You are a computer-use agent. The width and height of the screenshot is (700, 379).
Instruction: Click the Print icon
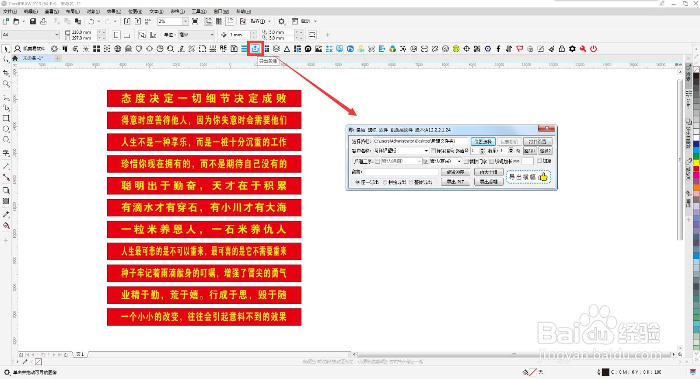(x=43, y=21)
